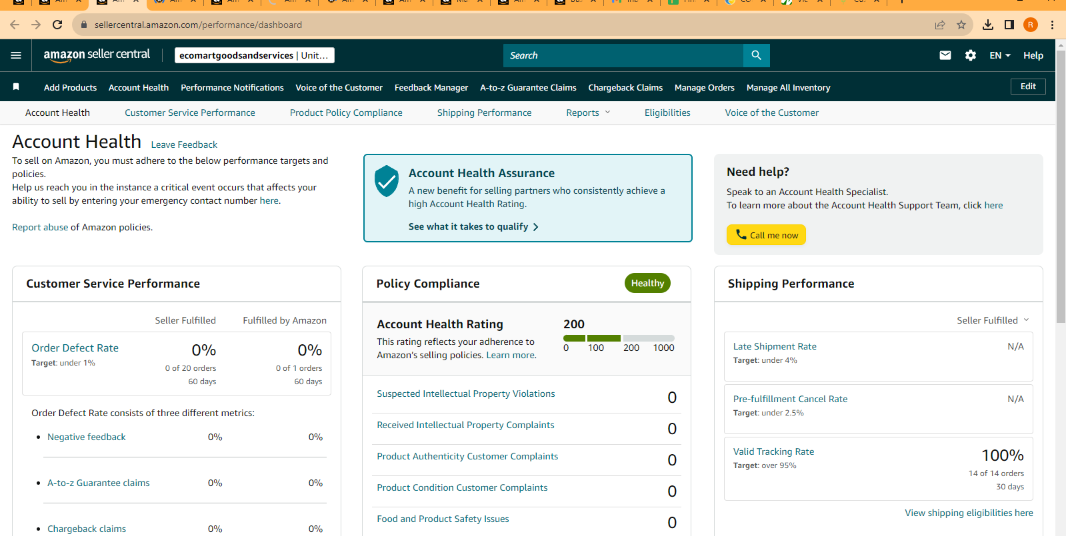Open the Chrome profile avatar R
Image resolution: width=1066 pixels, height=536 pixels.
click(1031, 25)
